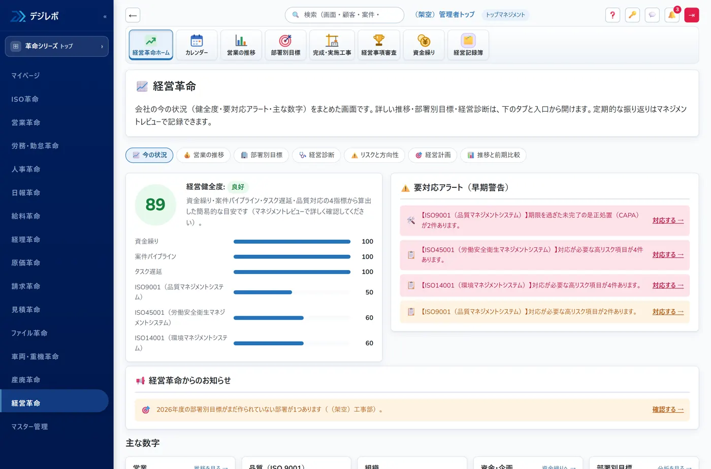Screen dimensions: 711x469
Task: Click the help question mark icon
Action: (x=612, y=15)
